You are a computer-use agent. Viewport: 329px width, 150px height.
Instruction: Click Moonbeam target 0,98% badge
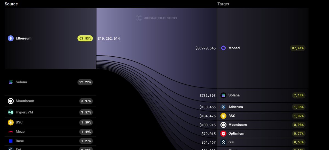299,125
